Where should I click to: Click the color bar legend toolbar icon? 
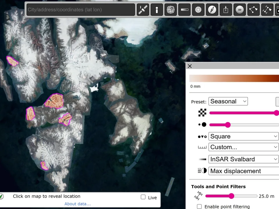184,10
